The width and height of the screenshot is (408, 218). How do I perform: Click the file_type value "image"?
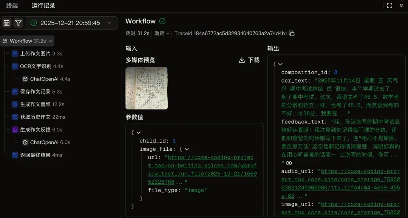pos(196,190)
